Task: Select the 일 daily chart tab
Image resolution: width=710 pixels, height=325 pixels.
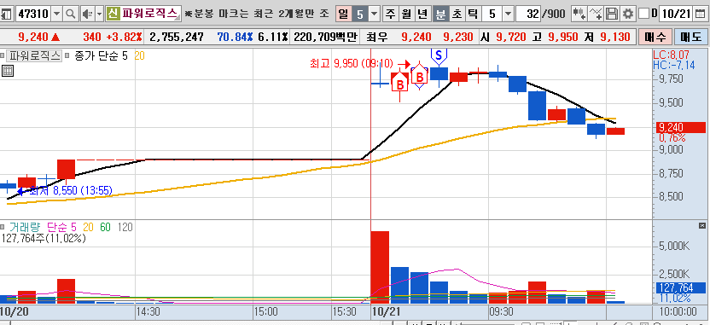Action: pyautogui.click(x=344, y=14)
